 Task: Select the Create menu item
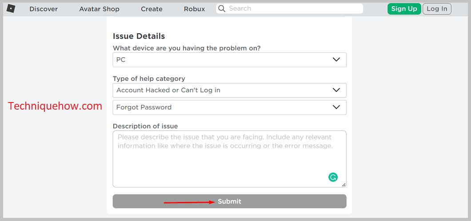coord(152,9)
